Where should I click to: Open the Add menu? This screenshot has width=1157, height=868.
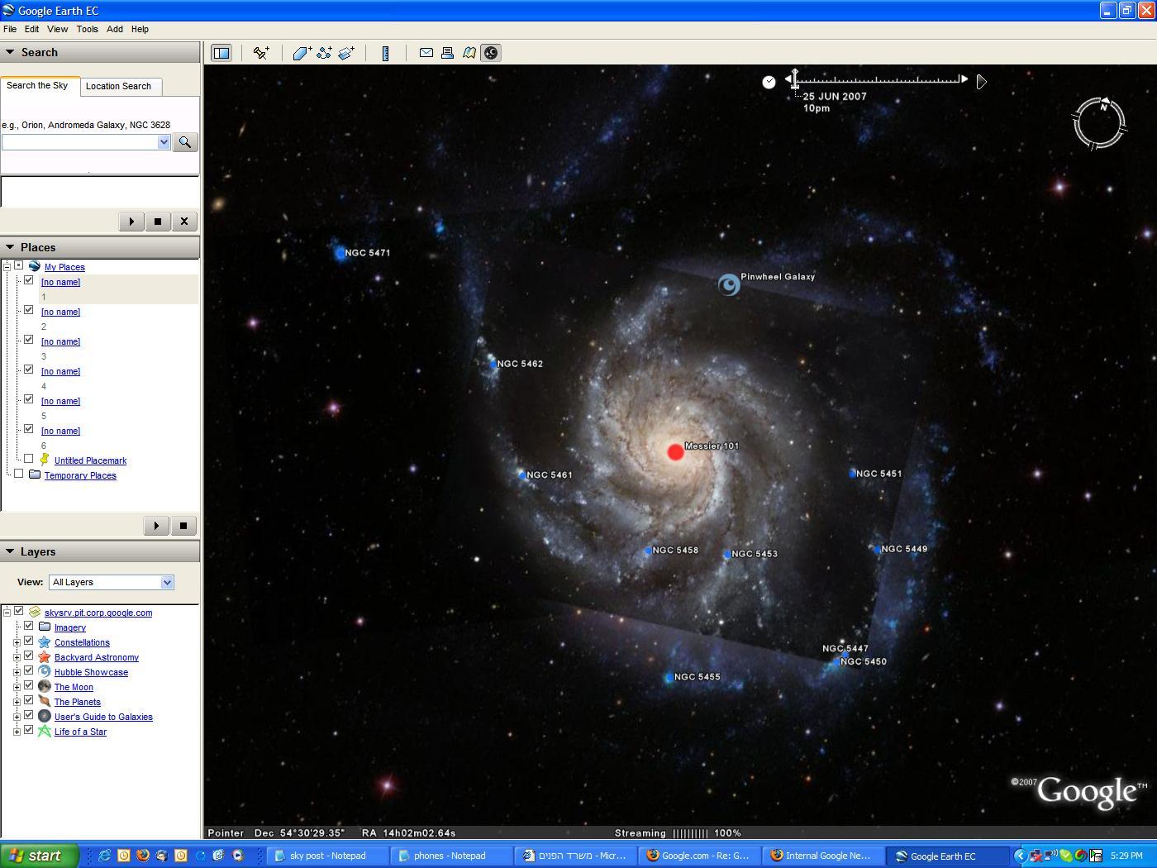click(x=115, y=29)
